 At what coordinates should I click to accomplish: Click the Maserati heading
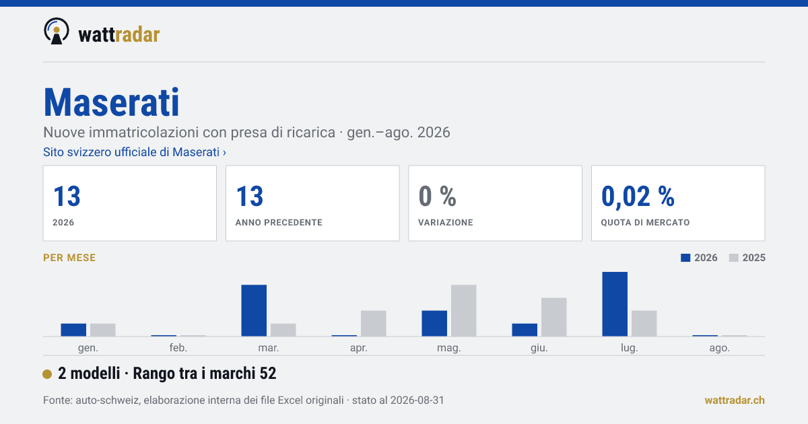pos(112,102)
